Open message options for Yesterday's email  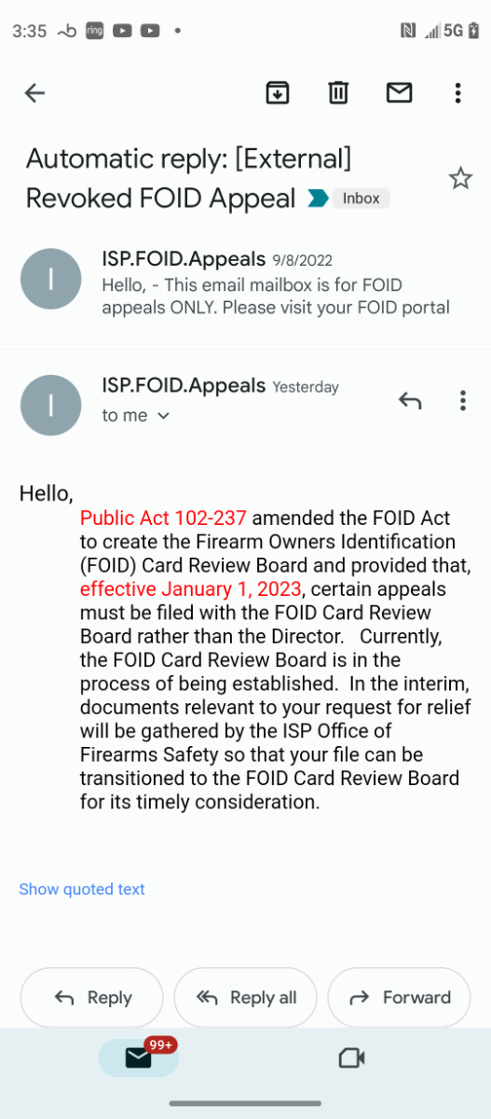tap(463, 401)
